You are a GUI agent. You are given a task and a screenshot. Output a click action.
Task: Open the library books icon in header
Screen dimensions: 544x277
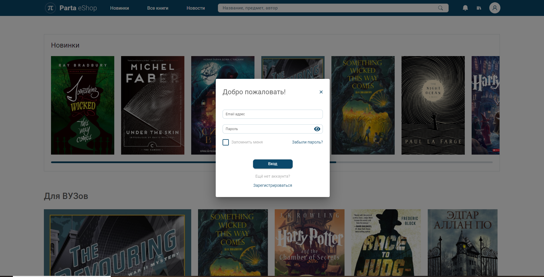(479, 8)
